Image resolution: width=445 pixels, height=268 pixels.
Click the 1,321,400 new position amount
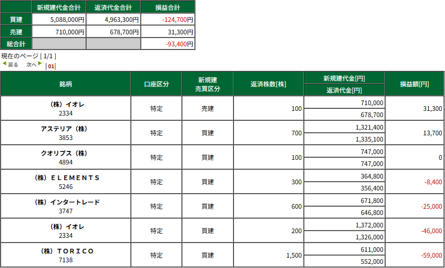369,127
